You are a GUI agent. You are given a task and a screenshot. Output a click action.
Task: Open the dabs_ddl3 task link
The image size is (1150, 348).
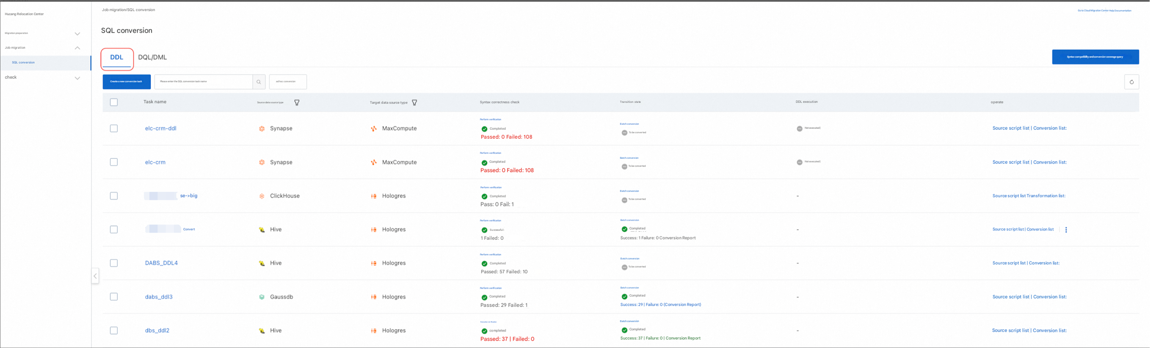(x=158, y=297)
